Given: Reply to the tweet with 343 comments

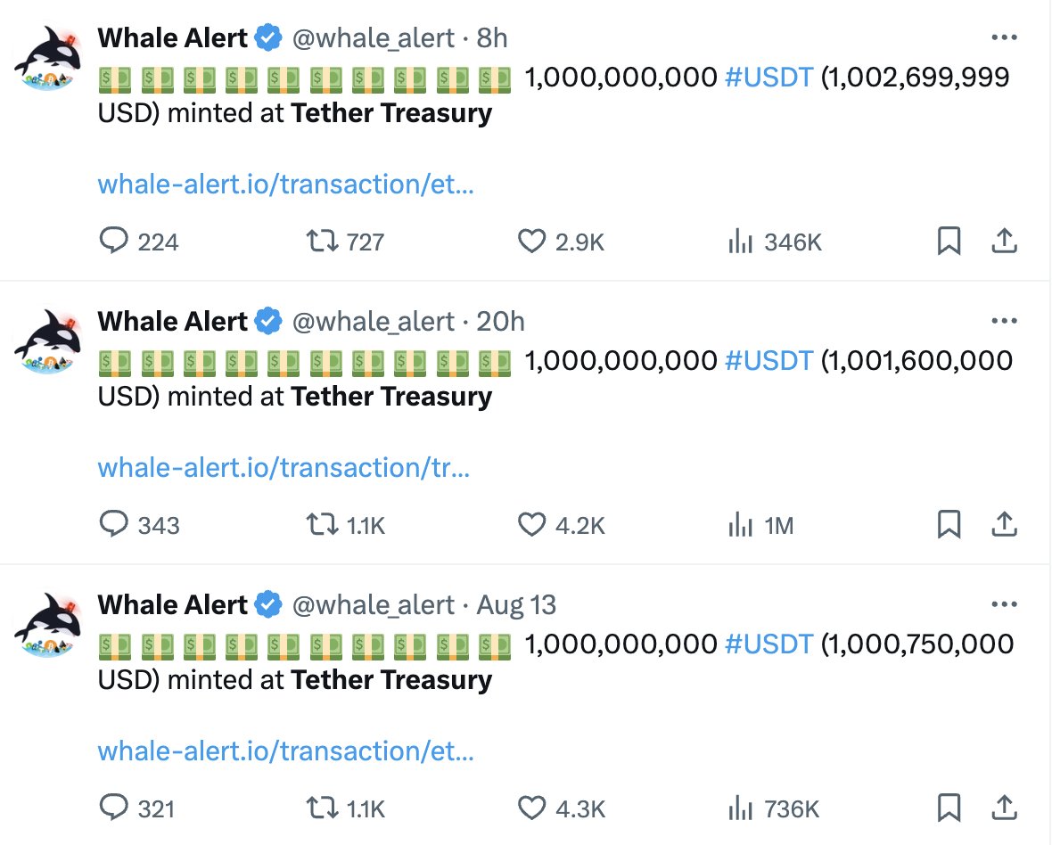Looking at the screenshot, I should [x=113, y=524].
